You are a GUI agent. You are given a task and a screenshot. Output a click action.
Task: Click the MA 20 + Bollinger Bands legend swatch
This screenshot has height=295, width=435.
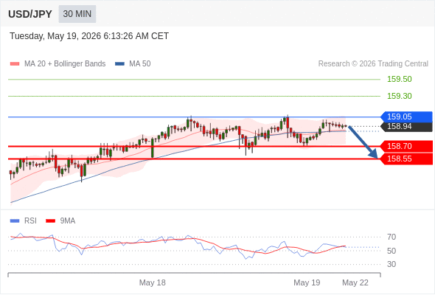[x=15, y=64]
